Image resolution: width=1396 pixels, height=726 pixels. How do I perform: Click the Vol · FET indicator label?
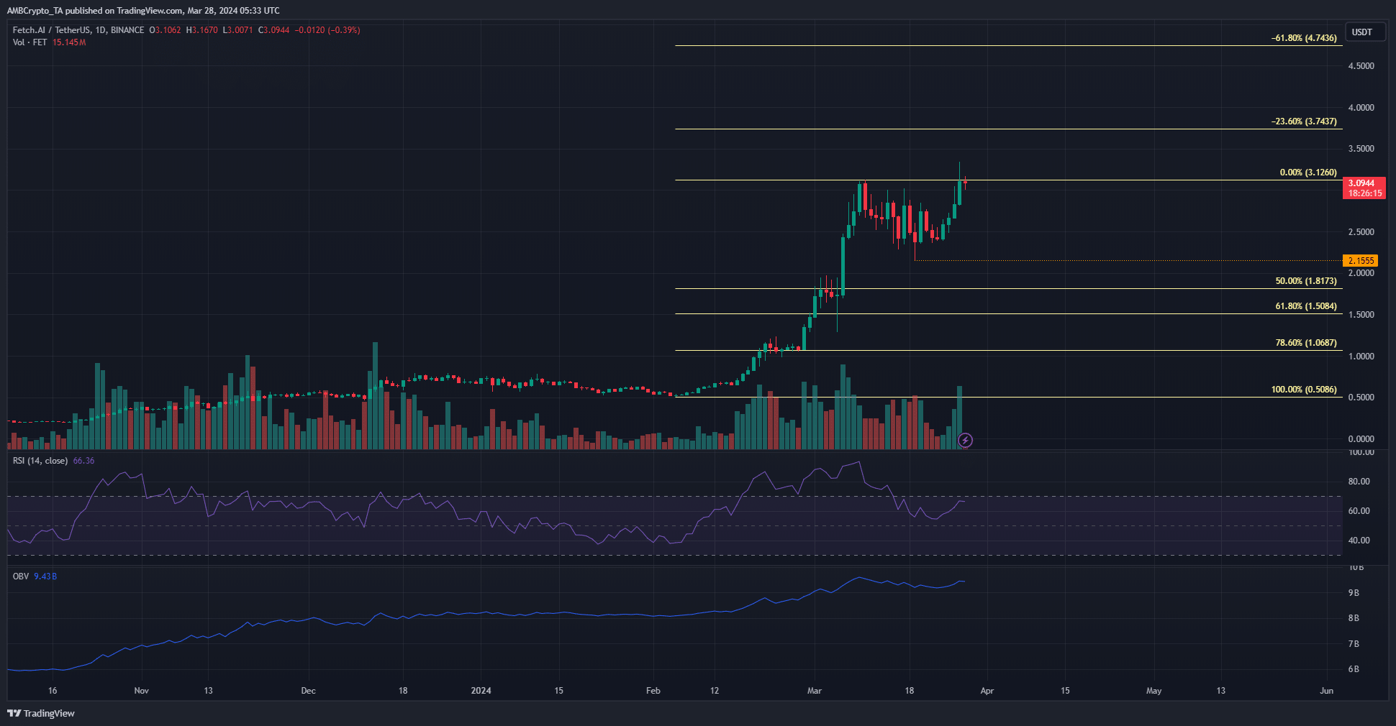tap(30, 42)
